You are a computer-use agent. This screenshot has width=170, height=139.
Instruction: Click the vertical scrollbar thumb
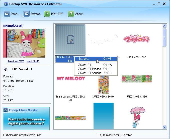164,37
